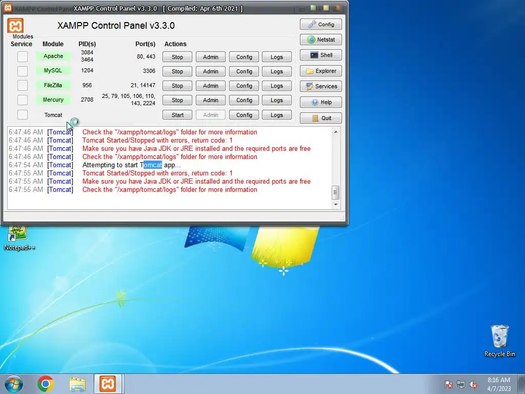Click MySQL PID '1204'
This screenshot has height=394, width=525.
87,70
